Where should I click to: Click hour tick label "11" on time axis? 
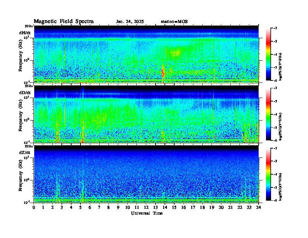137,207
